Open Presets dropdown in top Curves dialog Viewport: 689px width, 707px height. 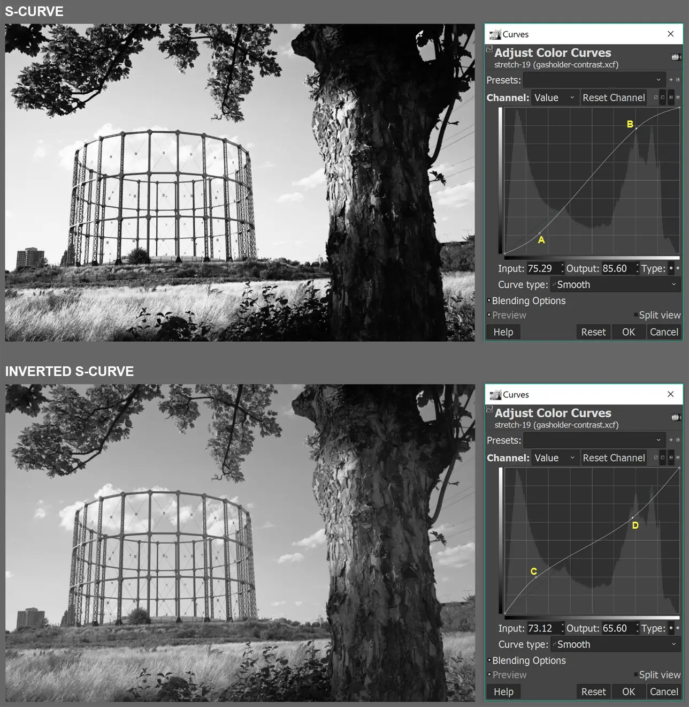click(594, 80)
